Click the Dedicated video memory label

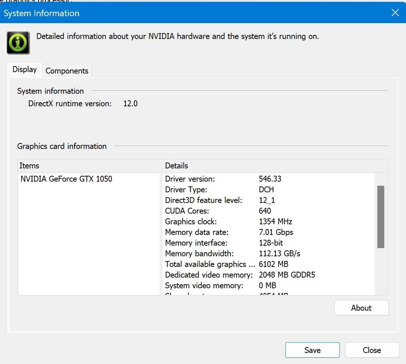point(209,275)
